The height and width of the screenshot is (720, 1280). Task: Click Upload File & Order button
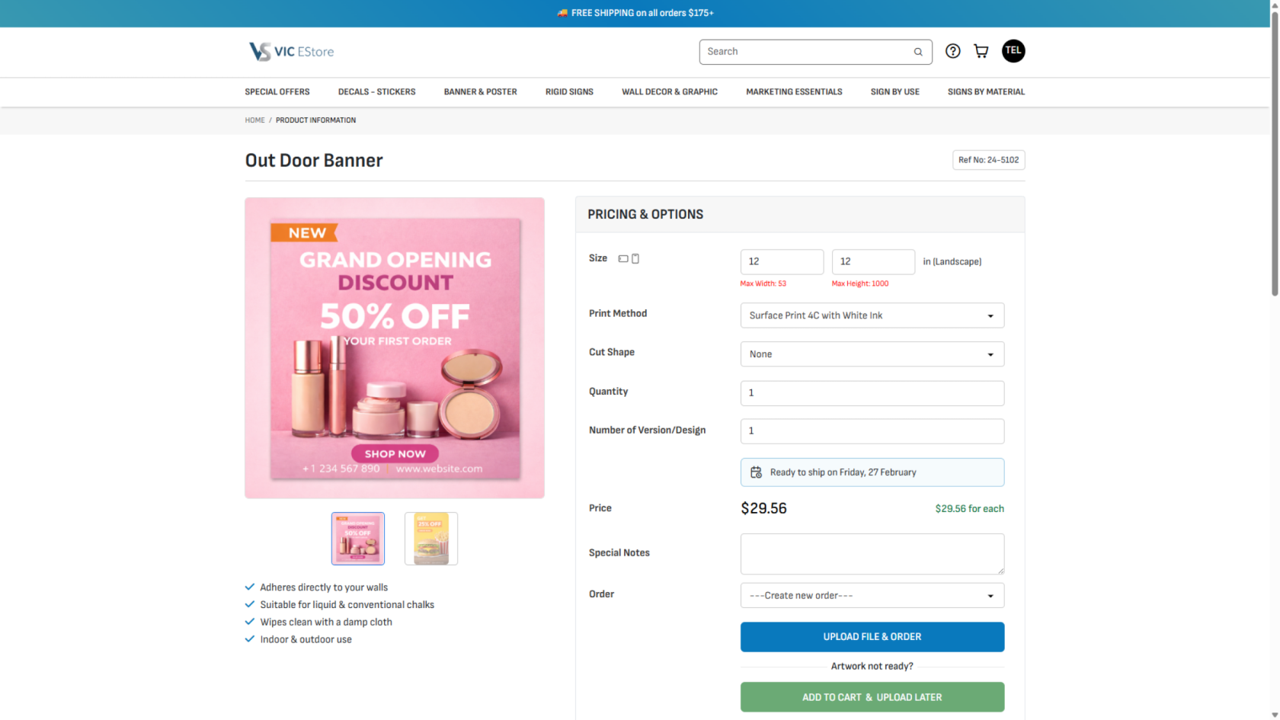pos(872,637)
